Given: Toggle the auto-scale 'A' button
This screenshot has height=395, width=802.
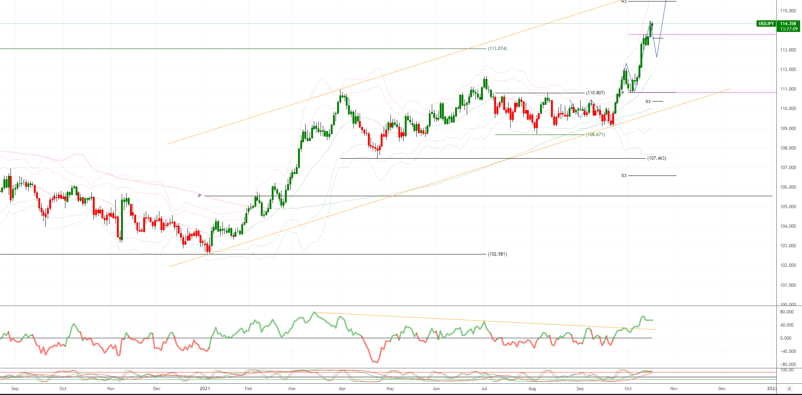Looking at the screenshot, I should [789, 389].
